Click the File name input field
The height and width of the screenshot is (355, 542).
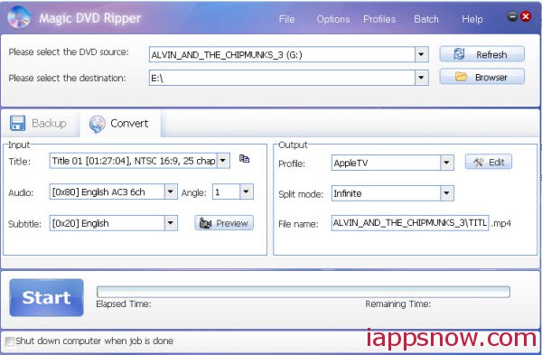coord(410,223)
